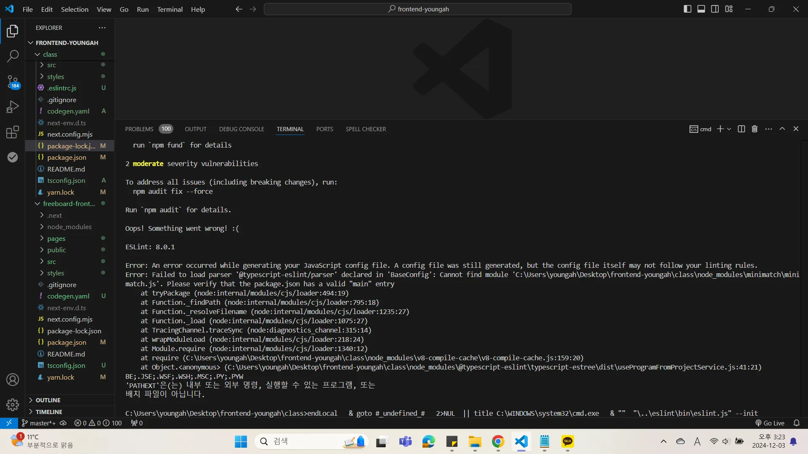Open remote window button in status bar
Viewport: 808px width, 454px height.
coord(9,423)
